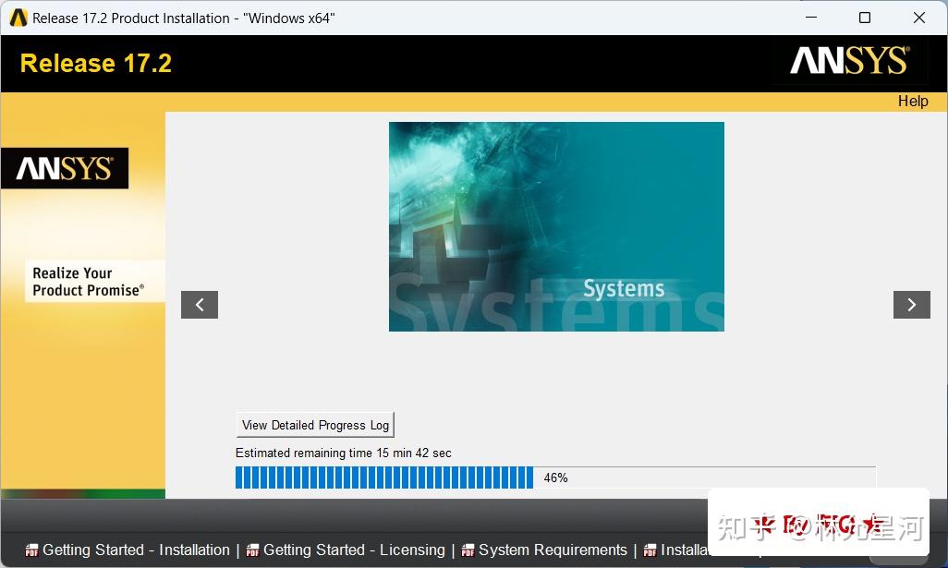The width and height of the screenshot is (948, 568).
Task: Open the Help page
Action: 913,102
